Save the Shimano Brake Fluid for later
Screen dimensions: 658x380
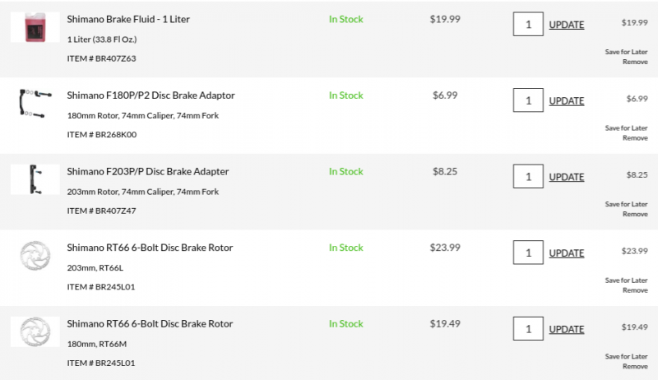pyautogui.click(x=626, y=52)
